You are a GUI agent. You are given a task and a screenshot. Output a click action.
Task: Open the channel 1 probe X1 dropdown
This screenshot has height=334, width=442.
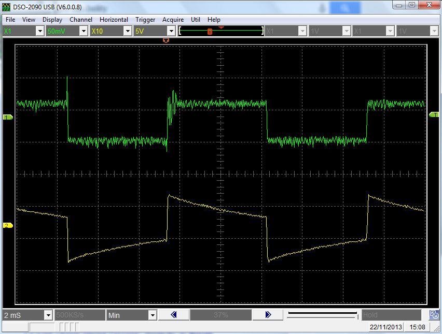[40, 31]
